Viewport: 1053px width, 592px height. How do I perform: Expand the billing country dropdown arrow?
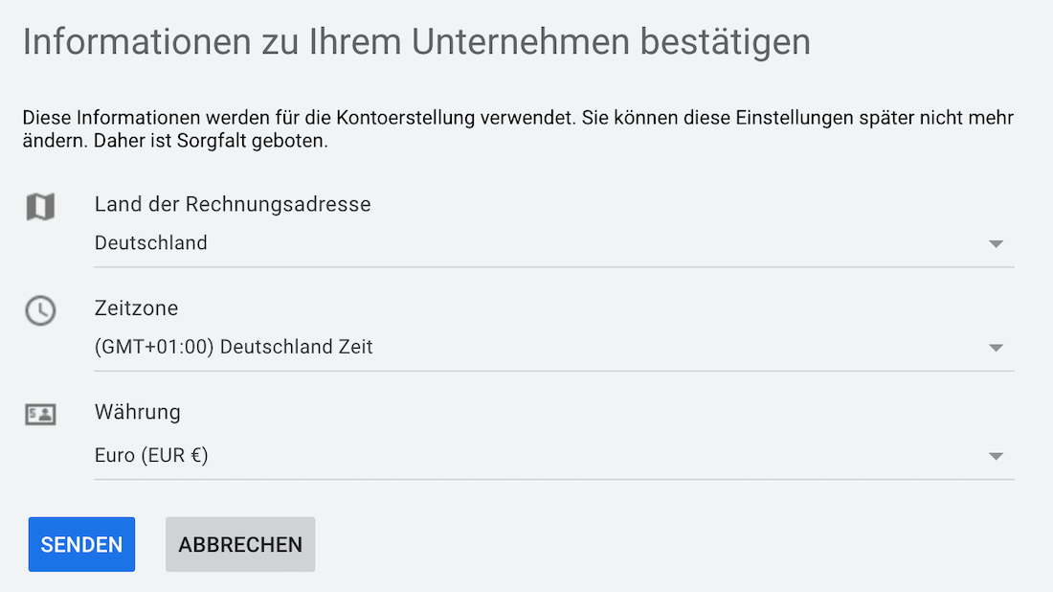996,244
